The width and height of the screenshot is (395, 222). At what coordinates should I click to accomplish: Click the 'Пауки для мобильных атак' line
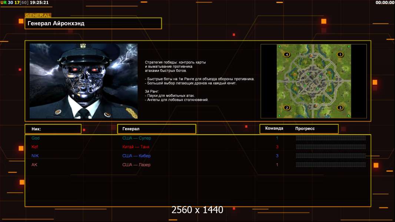coord(170,95)
